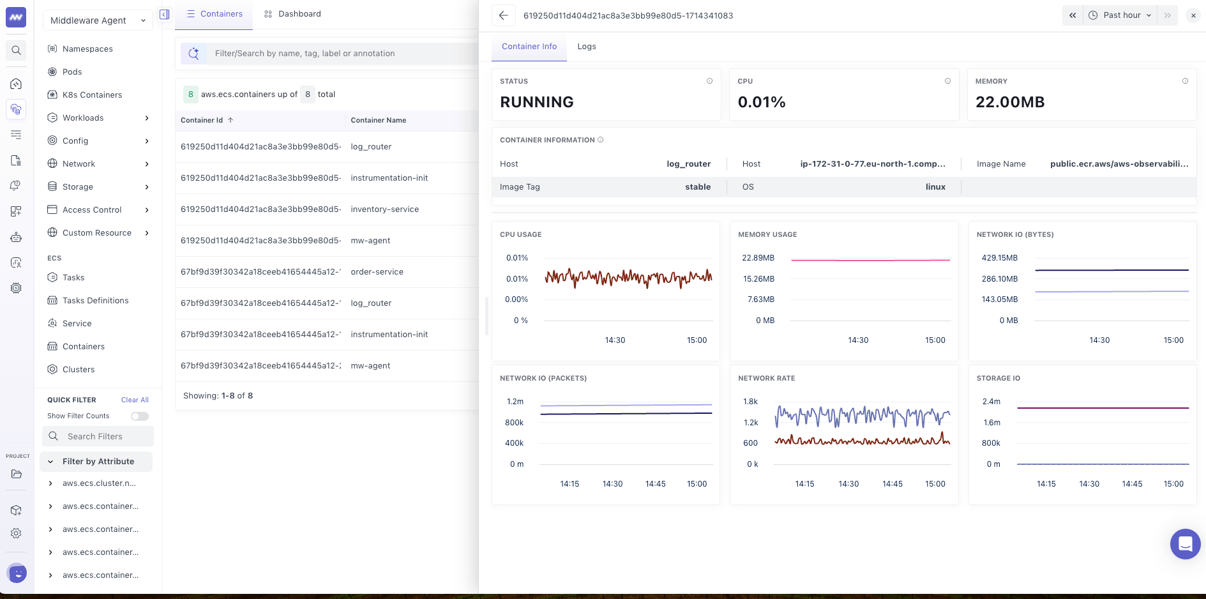Sort by the Container Id column header
This screenshot has width=1206, height=599.
point(207,120)
